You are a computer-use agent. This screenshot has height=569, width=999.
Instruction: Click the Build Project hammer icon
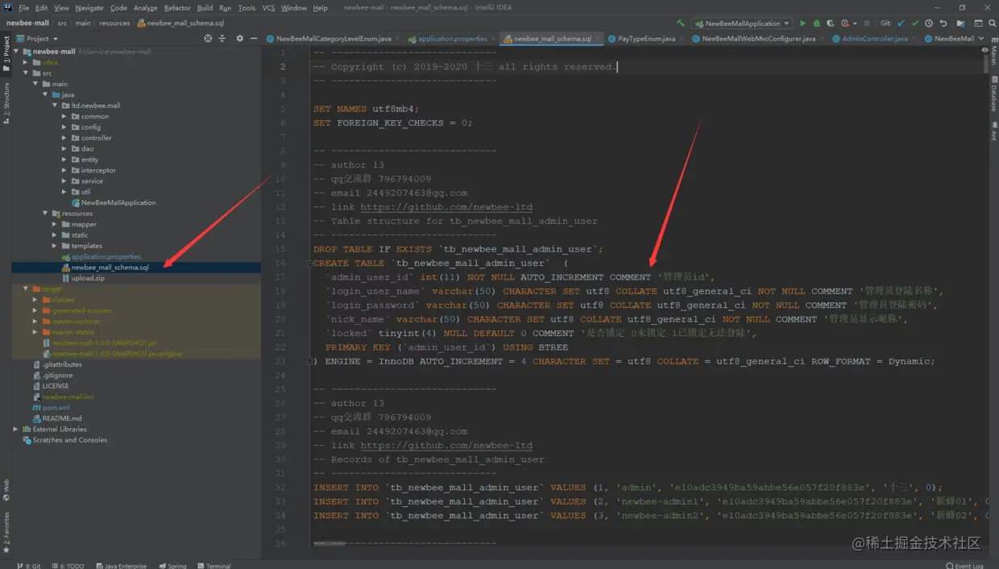point(681,23)
